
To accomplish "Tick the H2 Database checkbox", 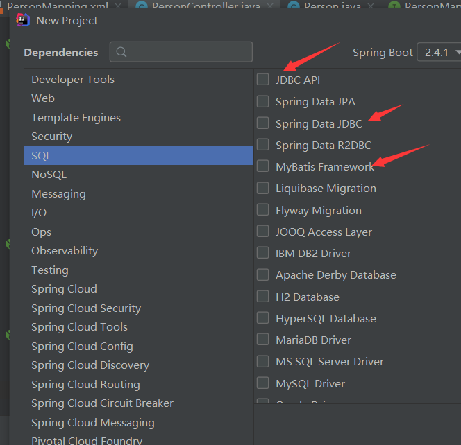I will click(x=262, y=297).
